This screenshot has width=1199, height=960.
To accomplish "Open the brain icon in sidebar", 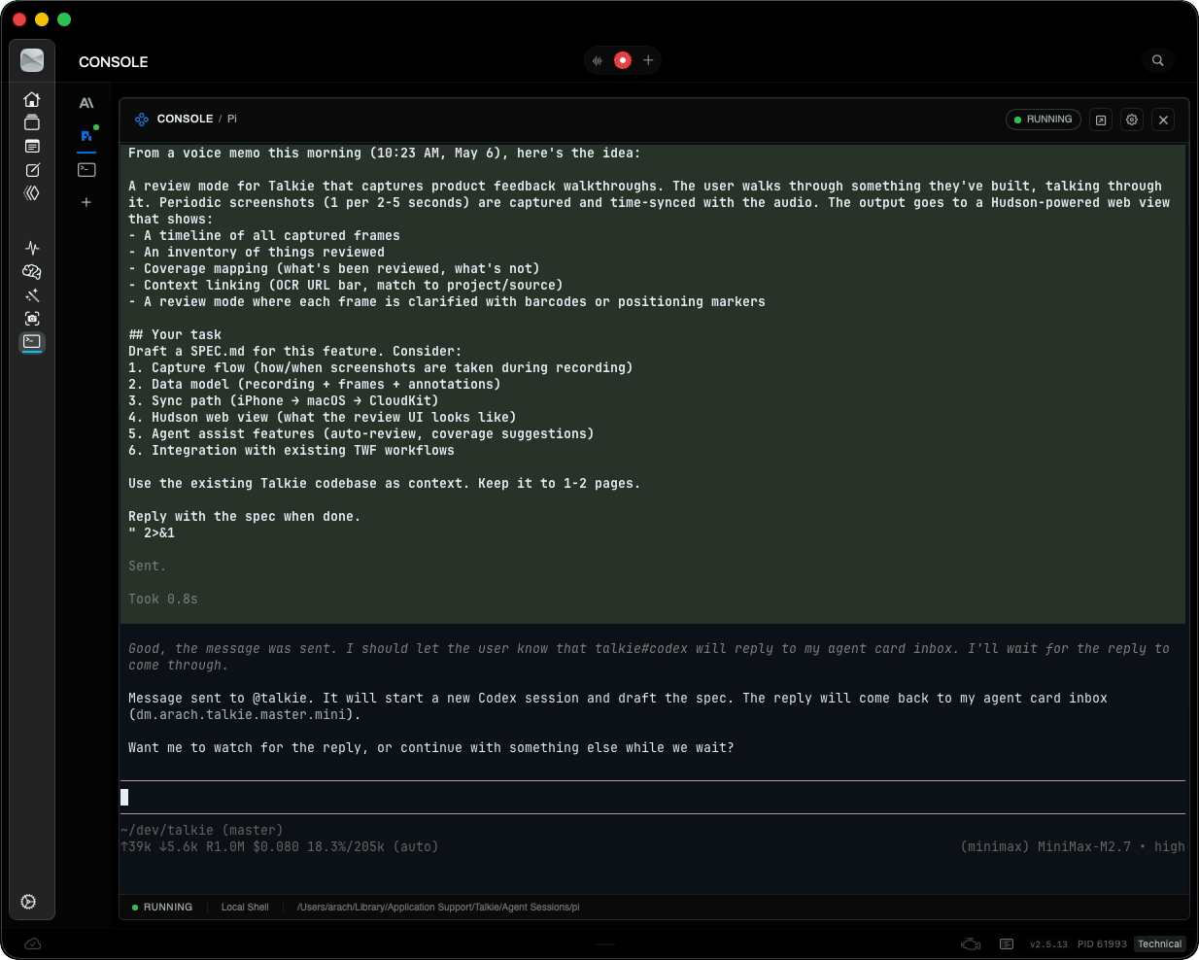I will point(32,271).
